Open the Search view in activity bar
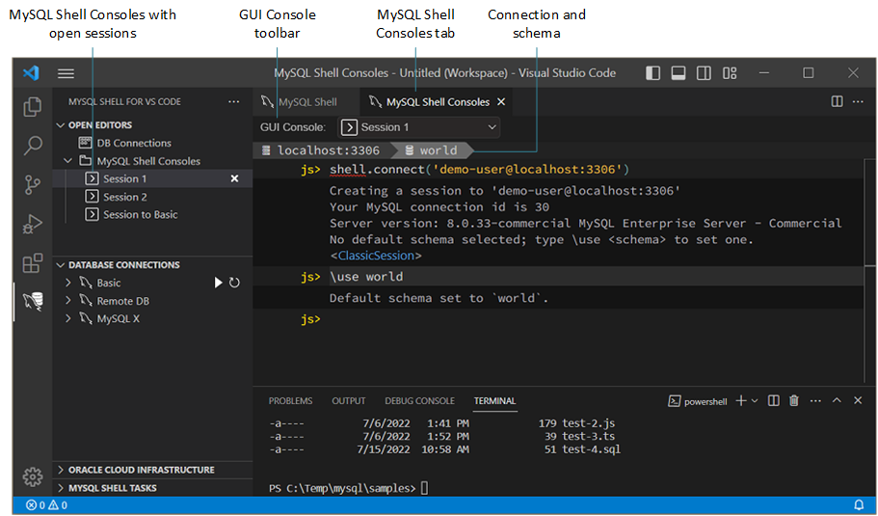 pos(33,146)
